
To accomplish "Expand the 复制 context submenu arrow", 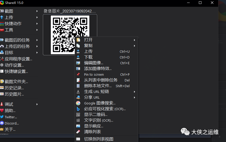I will pos(135,46).
